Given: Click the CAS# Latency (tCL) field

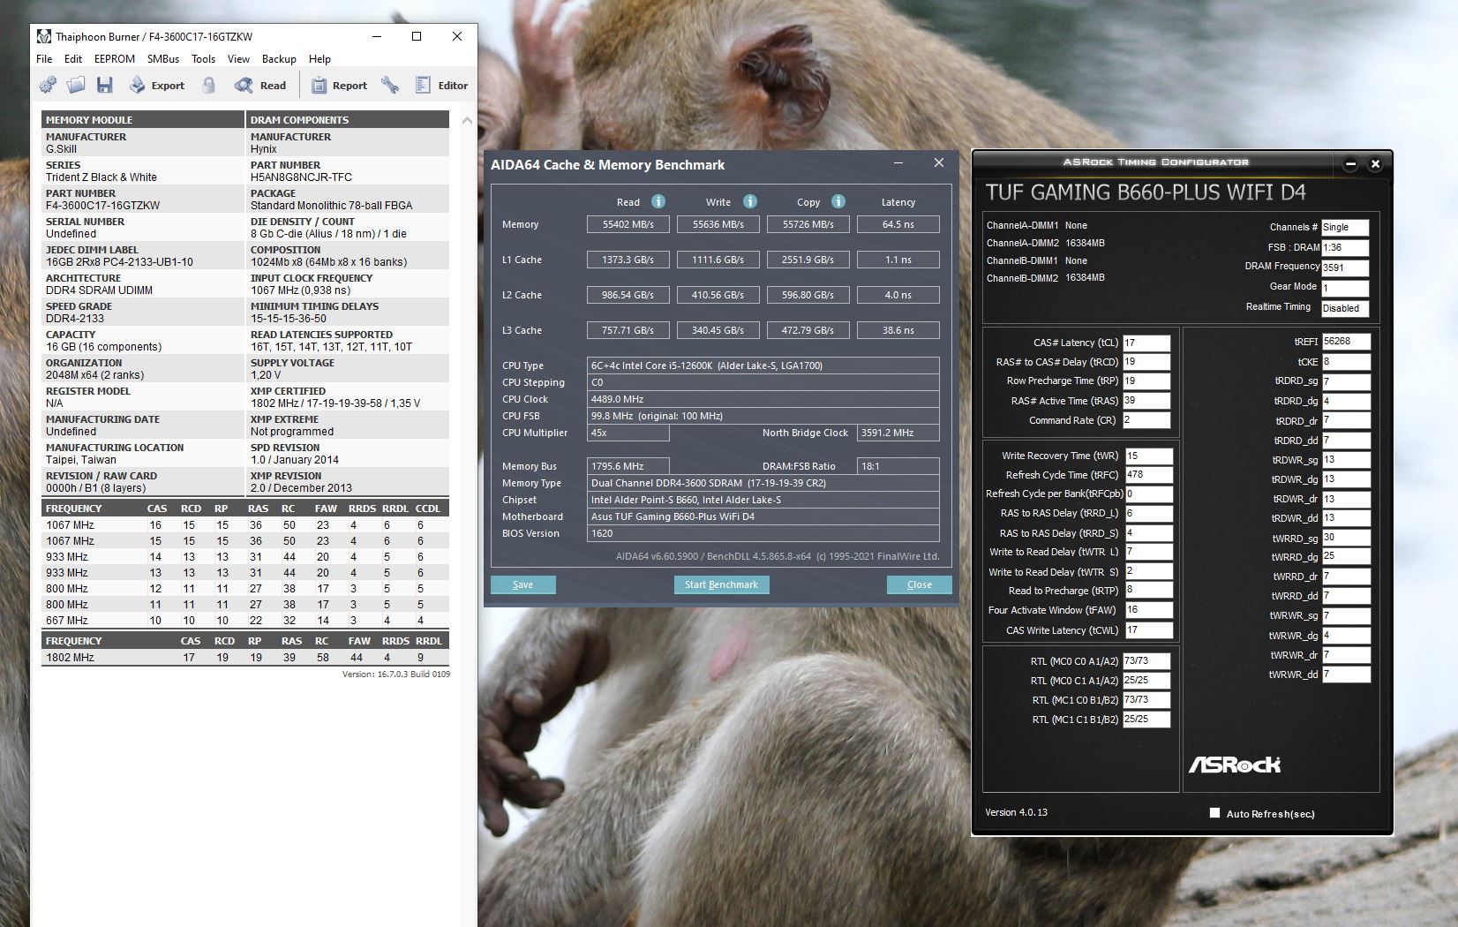Looking at the screenshot, I should [x=1146, y=343].
